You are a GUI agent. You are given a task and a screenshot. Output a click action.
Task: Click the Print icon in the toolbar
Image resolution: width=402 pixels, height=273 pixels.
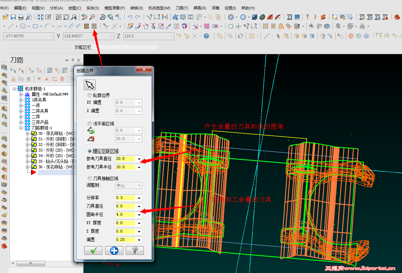[x=20, y=16]
